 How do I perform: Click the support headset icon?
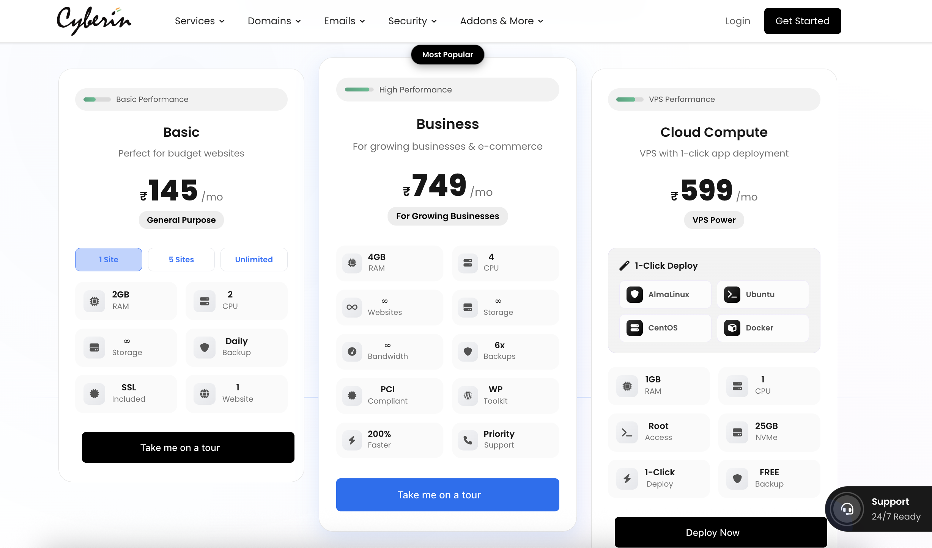[847, 509]
